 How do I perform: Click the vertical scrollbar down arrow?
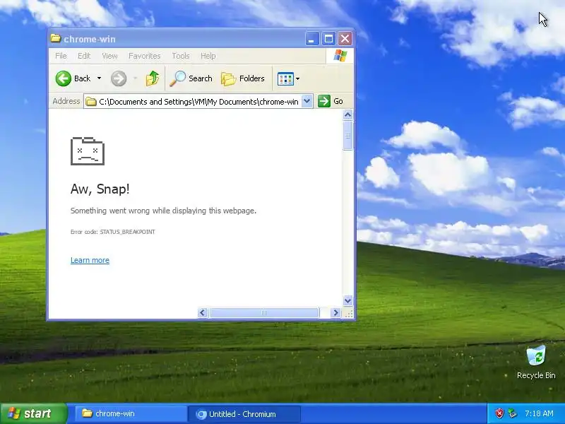click(347, 300)
